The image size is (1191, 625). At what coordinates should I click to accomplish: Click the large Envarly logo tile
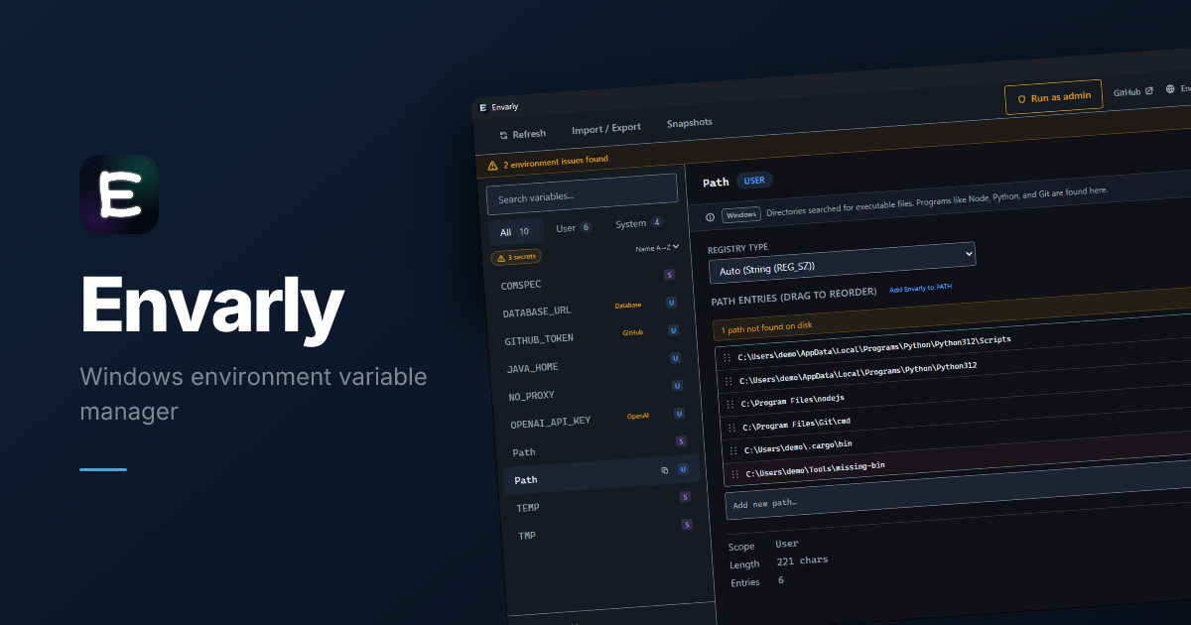119,194
